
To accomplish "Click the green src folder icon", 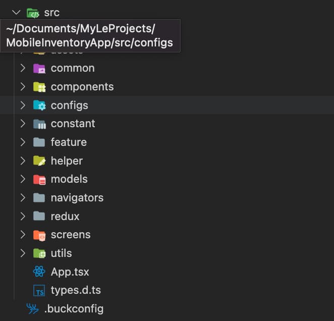I will click(33, 13).
